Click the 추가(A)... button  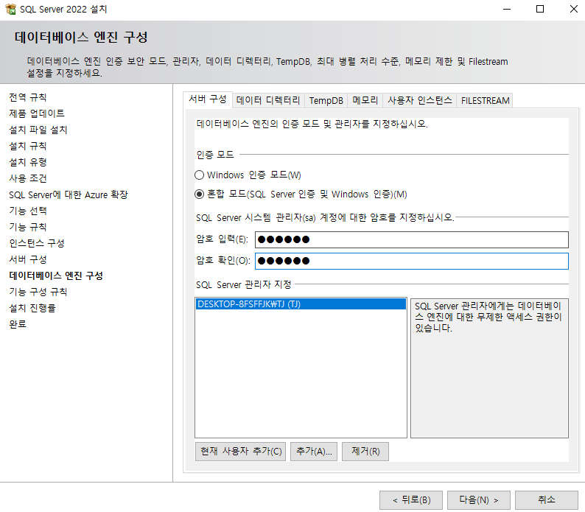314,452
